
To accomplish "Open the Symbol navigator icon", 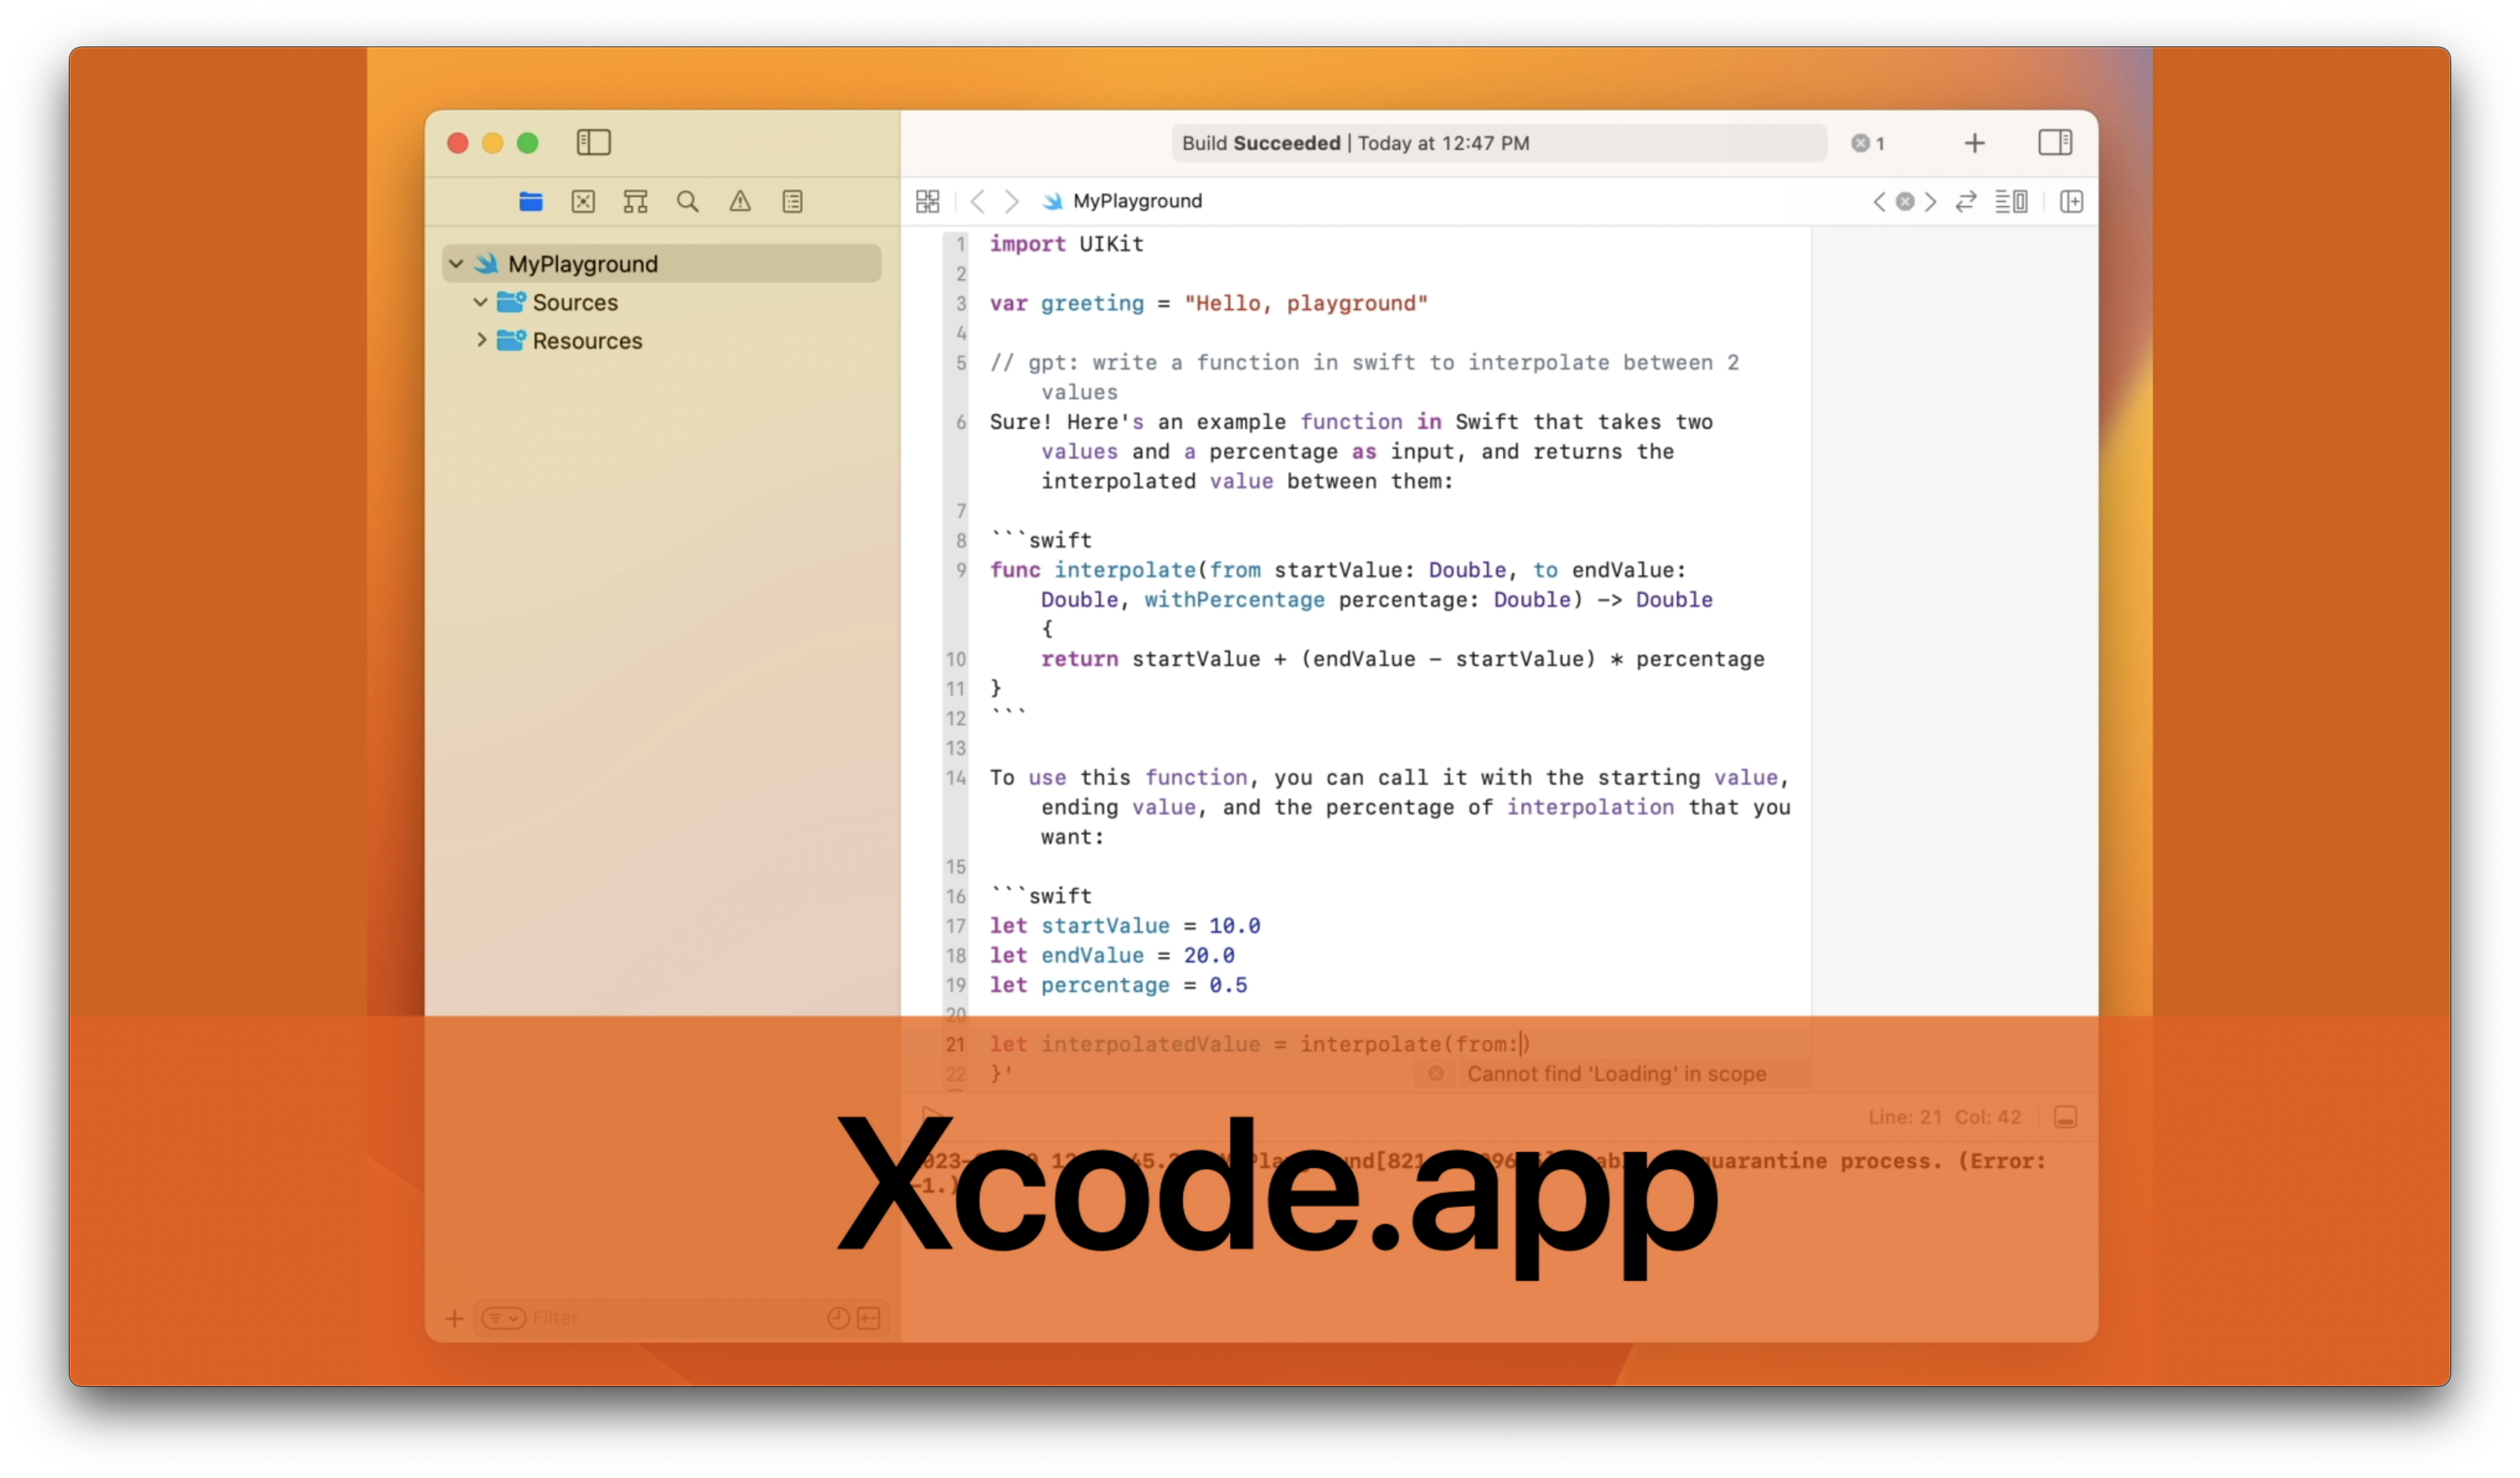I will tap(635, 202).
